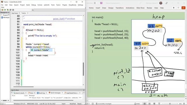Click the fit slide to window icon
Screen dimensions: 187x105
(184, 104)
